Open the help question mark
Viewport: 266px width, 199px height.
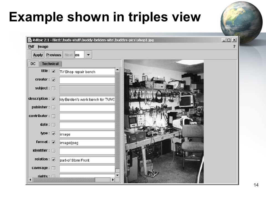tap(234, 46)
